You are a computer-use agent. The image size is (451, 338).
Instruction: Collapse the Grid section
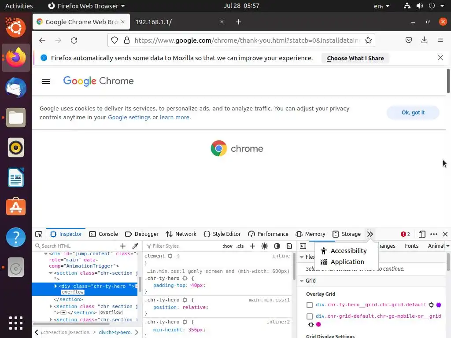click(x=302, y=281)
